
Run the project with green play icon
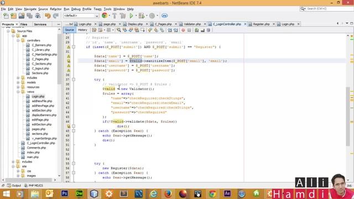tap(131, 16)
